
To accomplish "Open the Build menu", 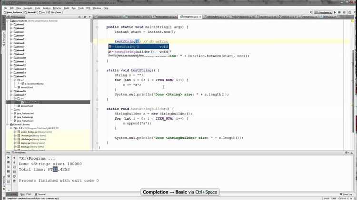I will (x=67, y=8).
